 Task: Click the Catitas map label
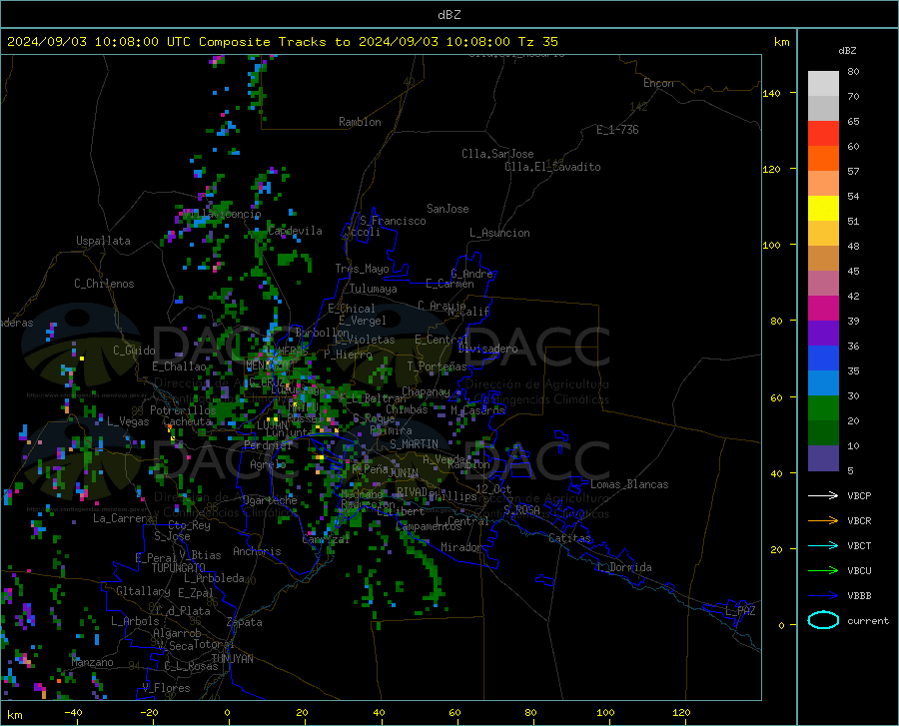point(569,538)
